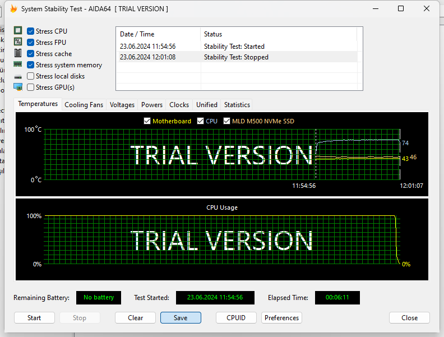Uncheck the Stress FPU checkbox

point(31,43)
